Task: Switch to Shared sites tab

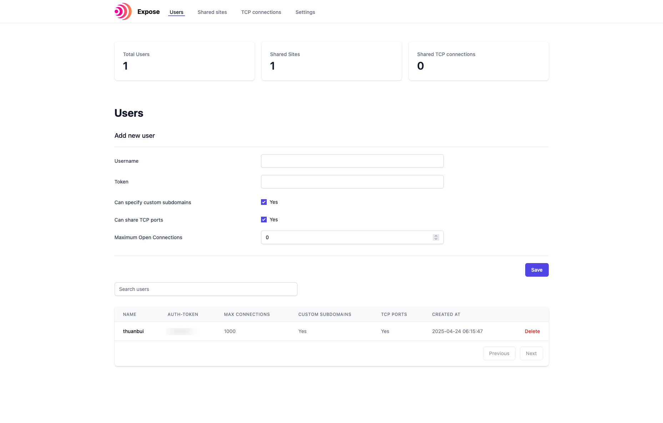Action: point(212,12)
